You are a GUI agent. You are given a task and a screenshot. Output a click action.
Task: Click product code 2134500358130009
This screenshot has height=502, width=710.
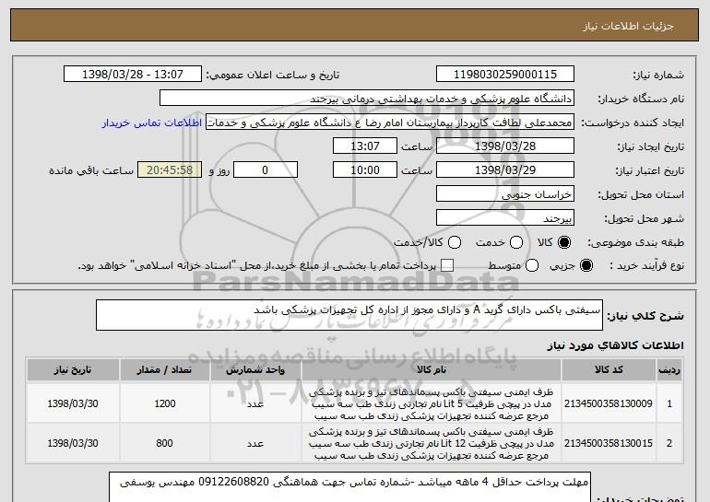click(609, 403)
